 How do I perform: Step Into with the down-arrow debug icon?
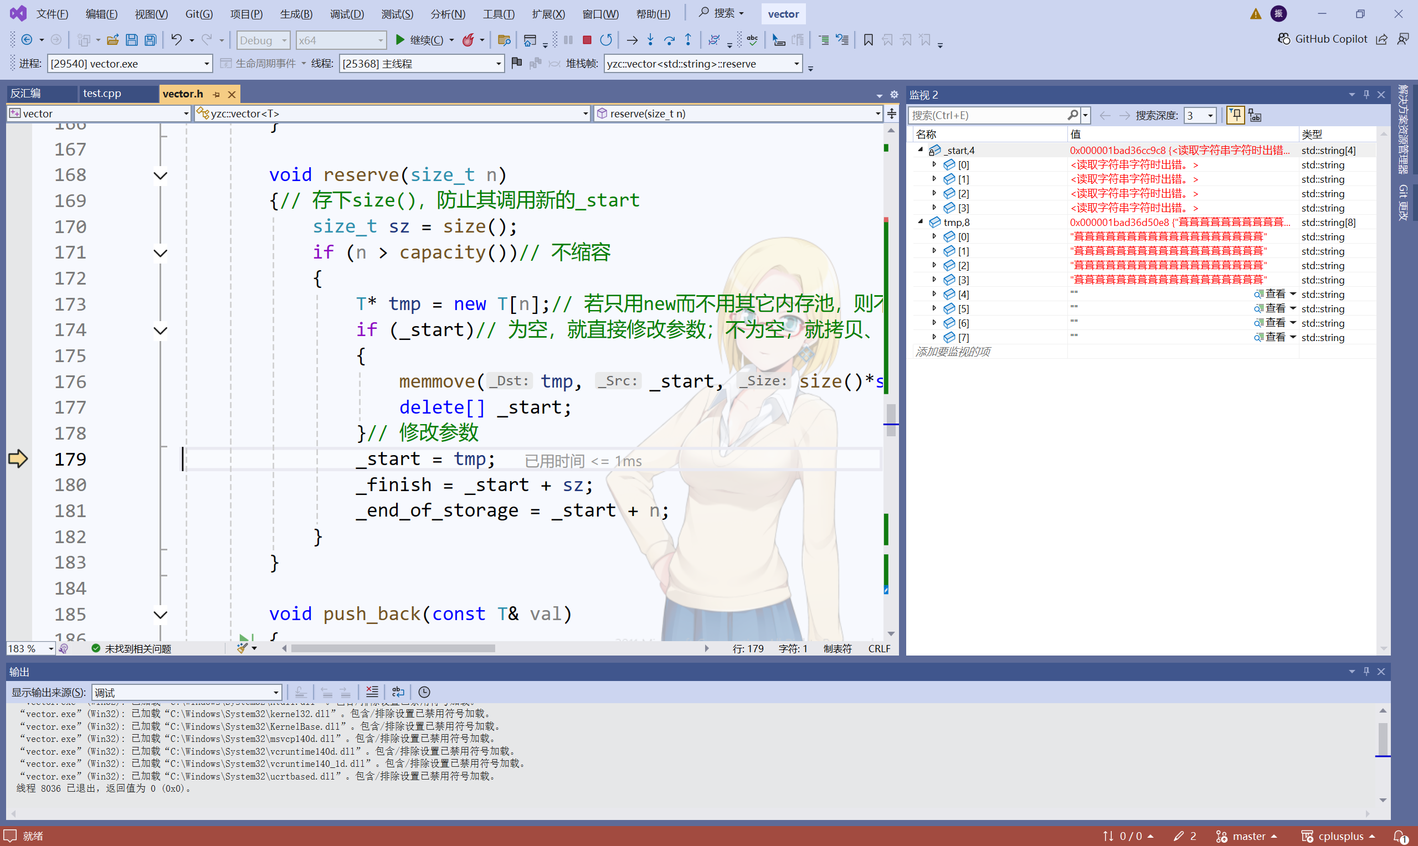tap(650, 40)
